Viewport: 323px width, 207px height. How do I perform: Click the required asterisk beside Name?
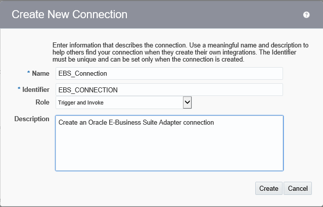[x=29, y=72]
